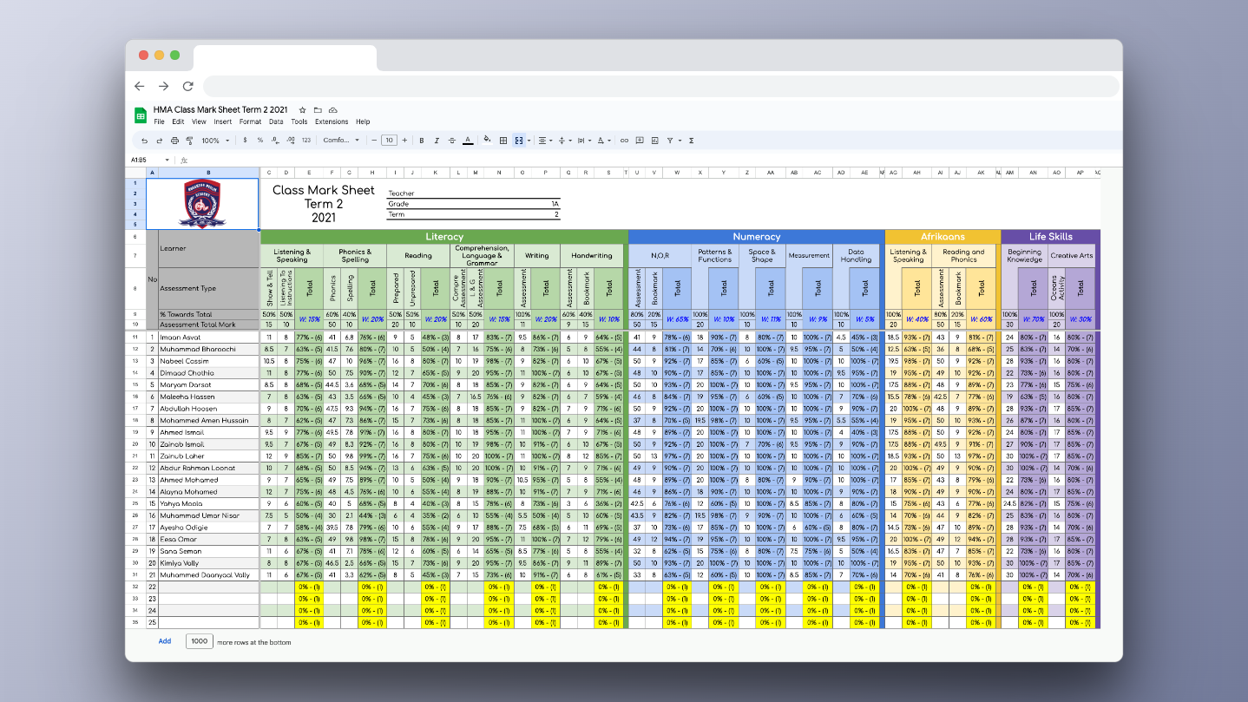Click the insert link icon

624,141
